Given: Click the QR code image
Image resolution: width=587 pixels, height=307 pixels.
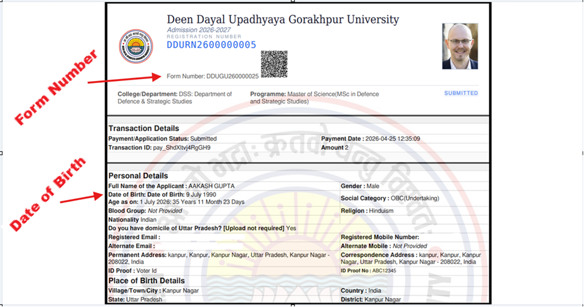Looking at the screenshot, I should [274, 64].
